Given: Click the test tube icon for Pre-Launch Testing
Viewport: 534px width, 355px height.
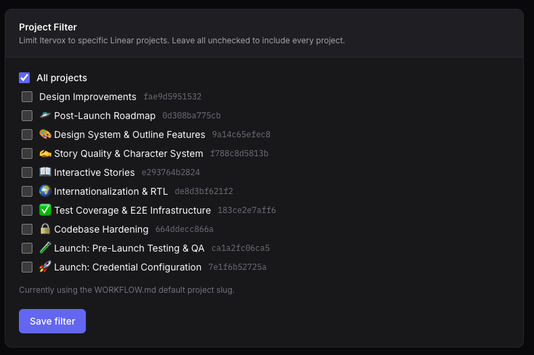Looking at the screenshot, I should pyautogui.click(x=45, y=248).
